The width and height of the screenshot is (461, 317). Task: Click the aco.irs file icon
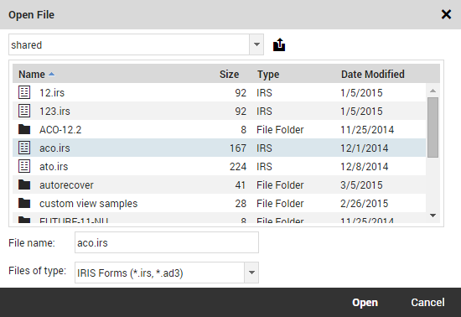24,148
